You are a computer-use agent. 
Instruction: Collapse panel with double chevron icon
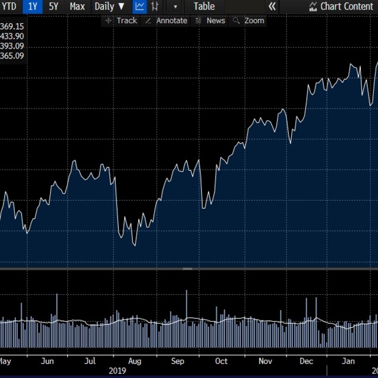coord(272,6)
